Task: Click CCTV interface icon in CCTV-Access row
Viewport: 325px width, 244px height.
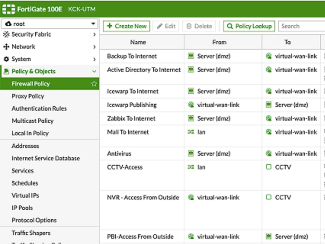Action: coord(269,167)
